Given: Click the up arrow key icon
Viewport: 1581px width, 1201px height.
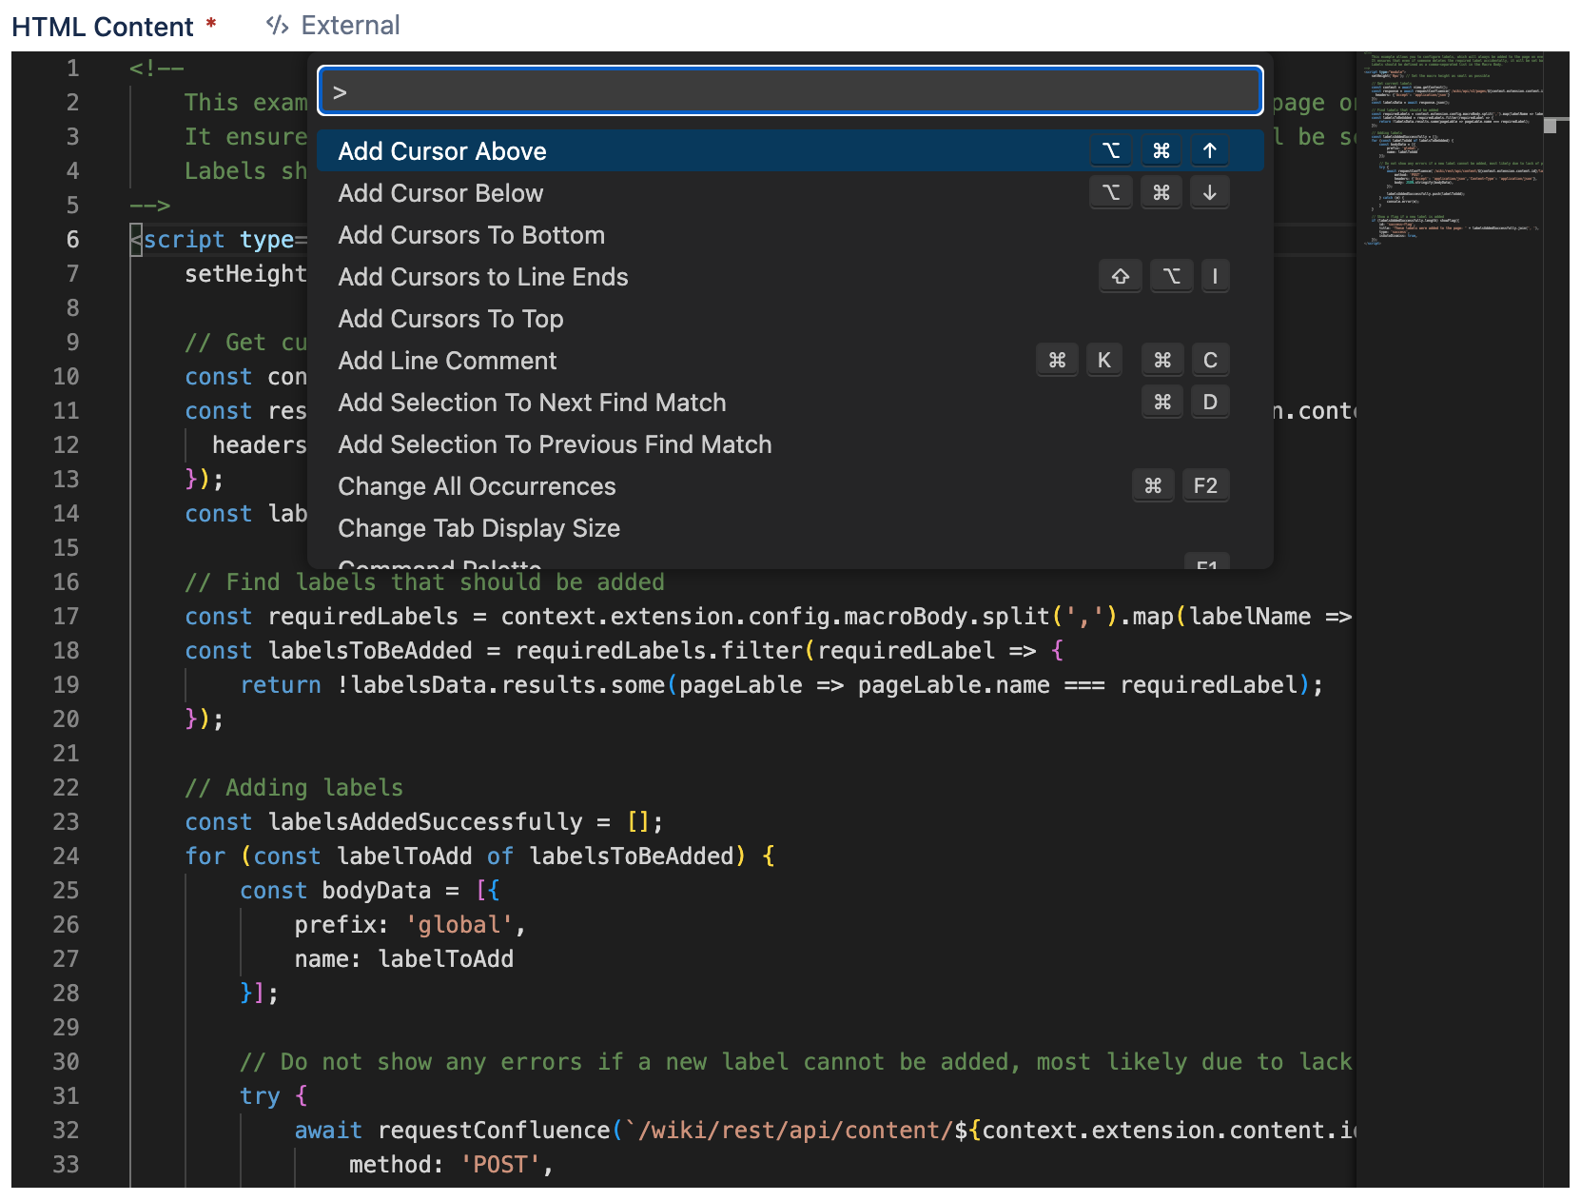Looking at the screenshot, I should (1209, 150).
